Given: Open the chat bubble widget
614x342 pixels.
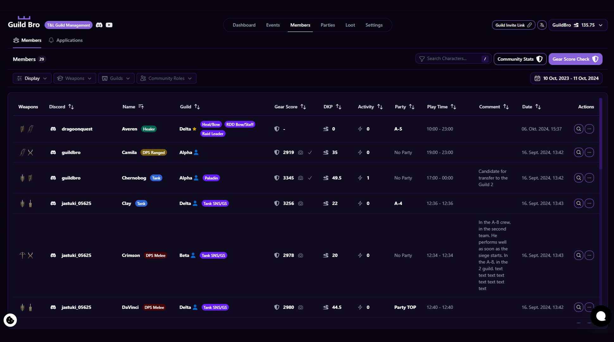Looking at the screenshot, I should [x=601, y=316].
